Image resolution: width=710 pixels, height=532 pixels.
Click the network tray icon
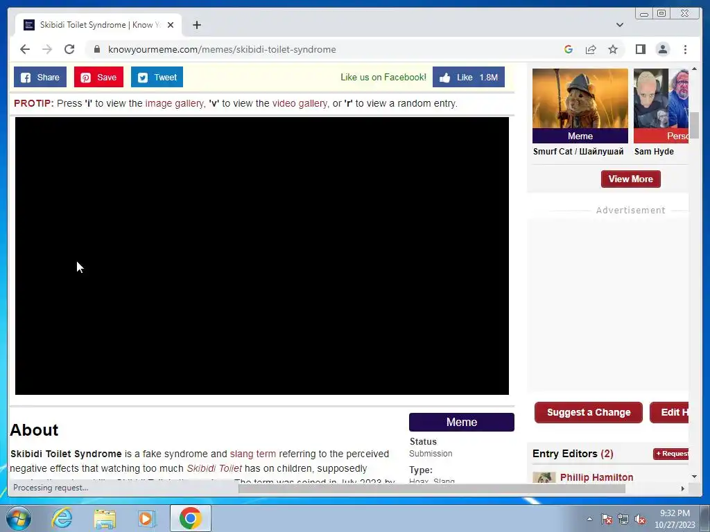623,519
